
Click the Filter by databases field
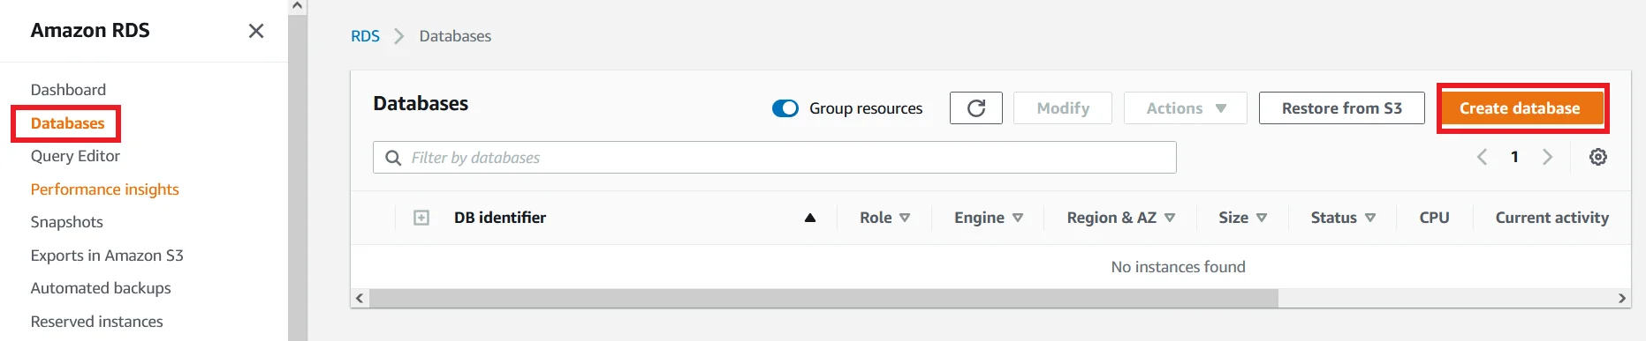774,158
